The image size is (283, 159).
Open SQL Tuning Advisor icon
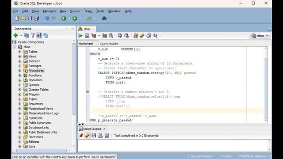tap(111, 36)
